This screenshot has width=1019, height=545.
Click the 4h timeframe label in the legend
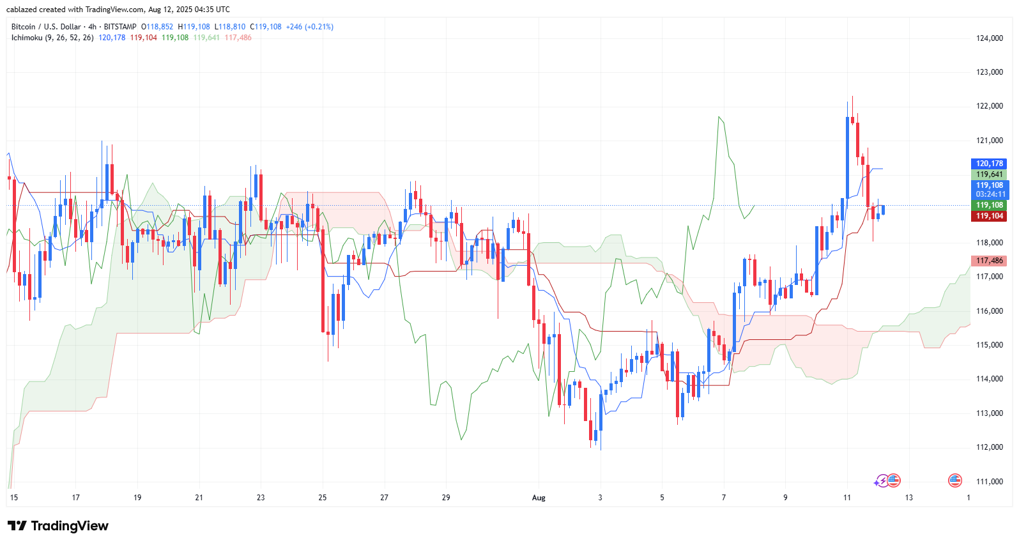[93, 27]
